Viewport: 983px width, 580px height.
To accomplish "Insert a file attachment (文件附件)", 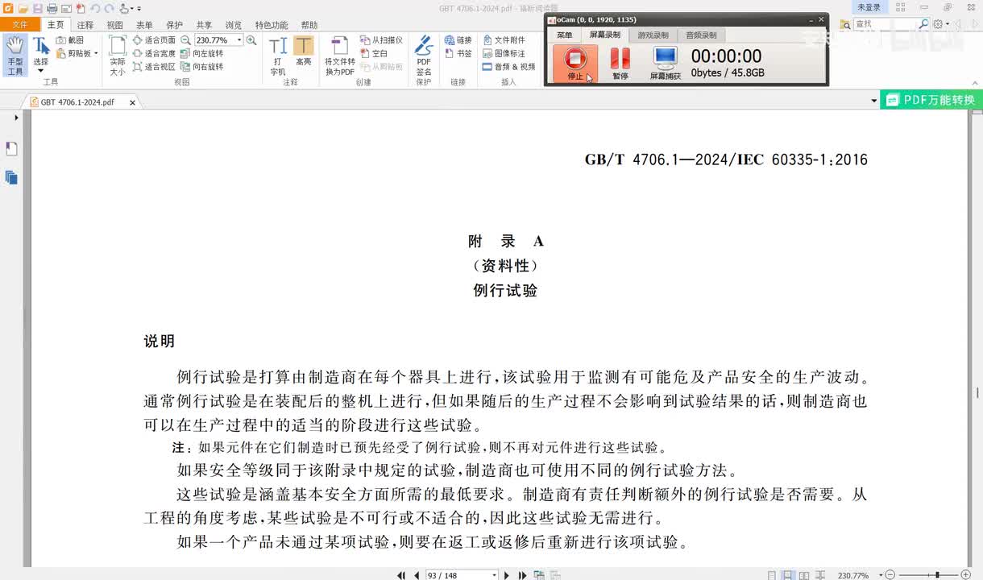I will [504, 40].
